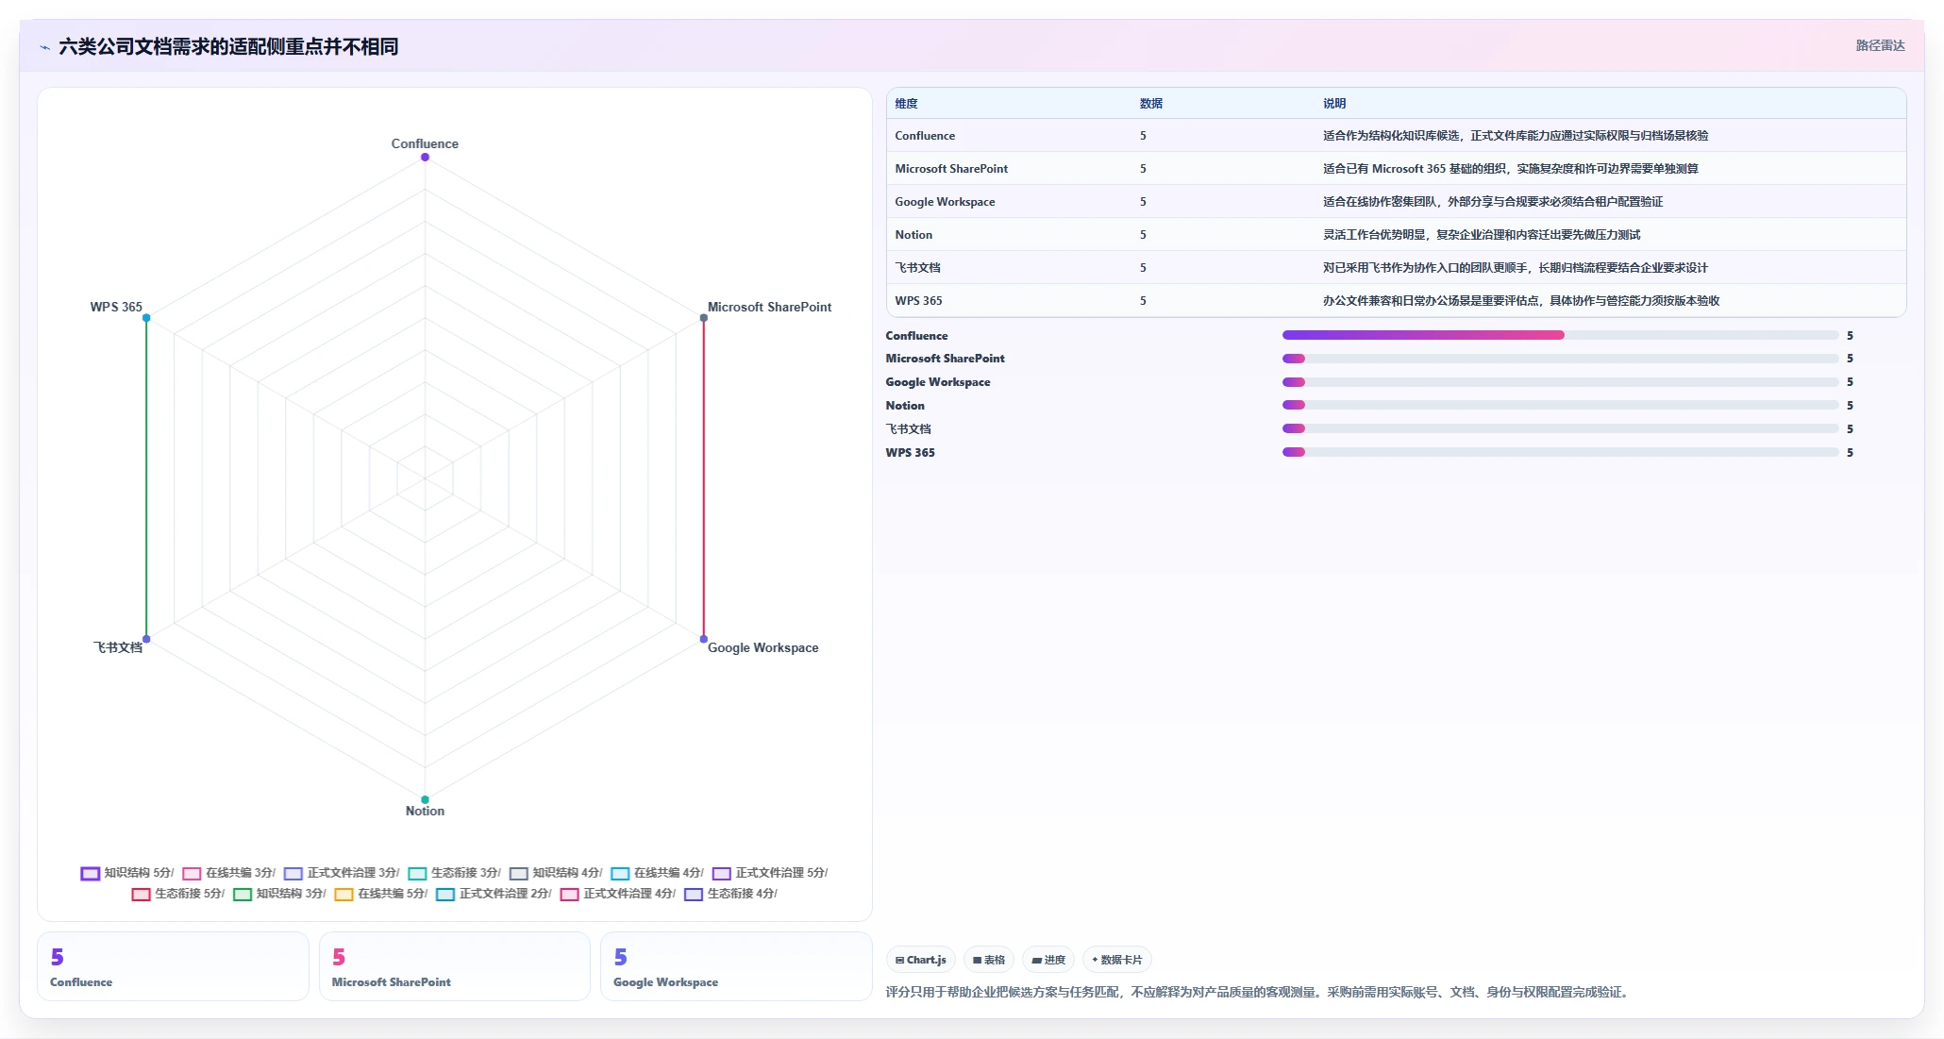The width and height of the screenshot is (1944, 1039).
Task: Click the Google Workspace summary card
Action: coord(736,966)
